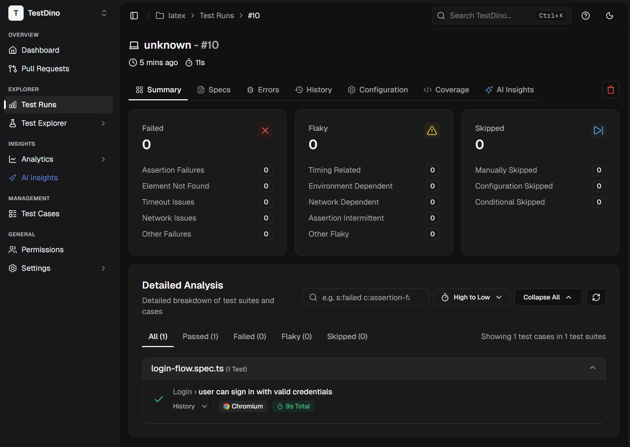Open the Coverage tab
This screenshot has height=447, width=630.
coord(446,90)
